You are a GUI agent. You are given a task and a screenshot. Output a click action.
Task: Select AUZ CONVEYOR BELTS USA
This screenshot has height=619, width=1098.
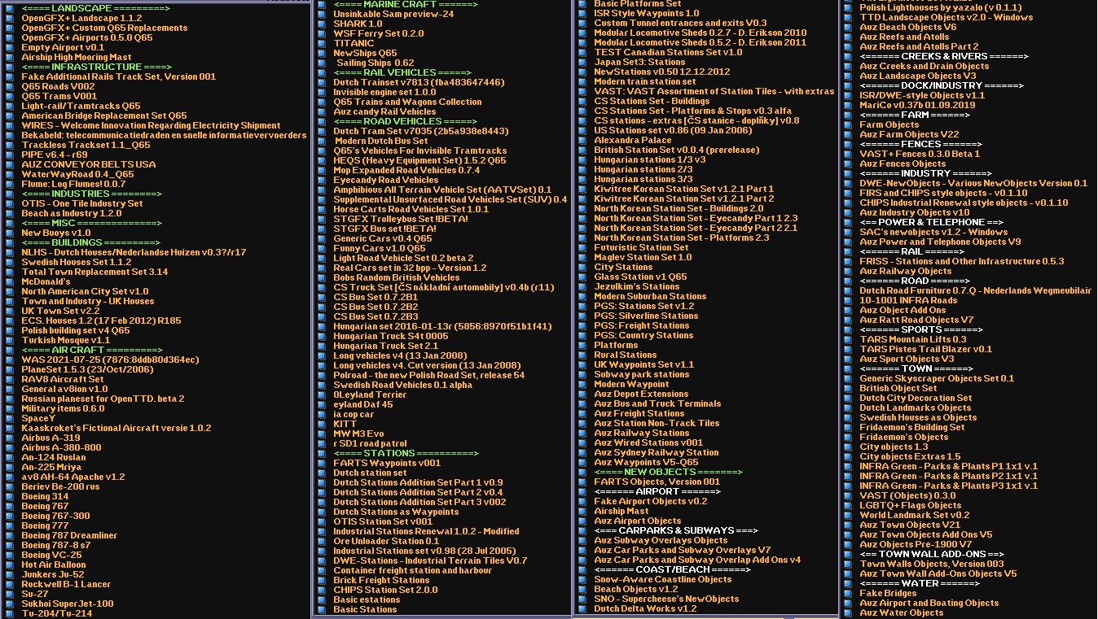coord(88,164)
